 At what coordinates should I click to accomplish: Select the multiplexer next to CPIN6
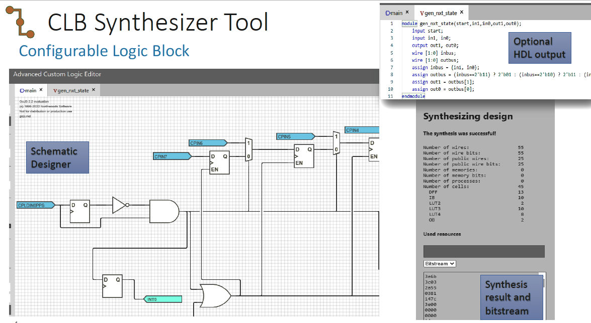248,149
